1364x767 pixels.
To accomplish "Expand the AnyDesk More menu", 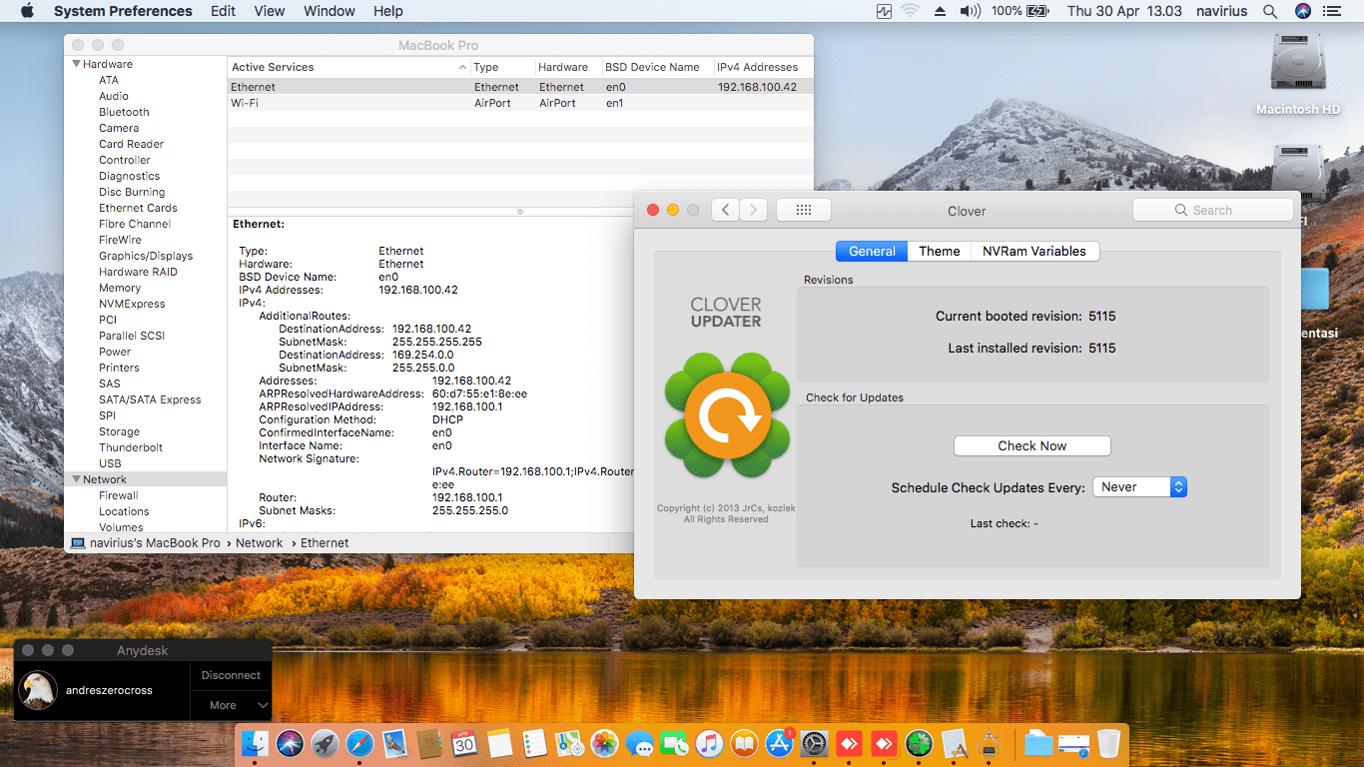I will [232, 705].
